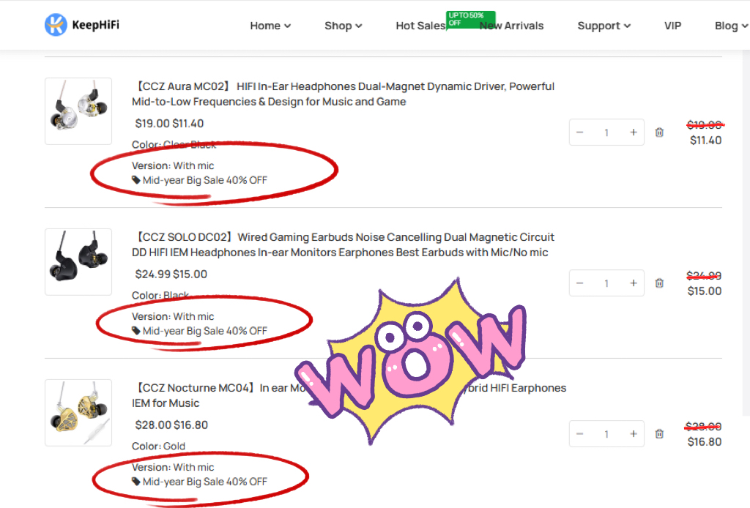Viewport: 750px width, 508px height.
Task: Click '$19.00 $11.40' price under Aura MC02
Action: click(169, 123)
